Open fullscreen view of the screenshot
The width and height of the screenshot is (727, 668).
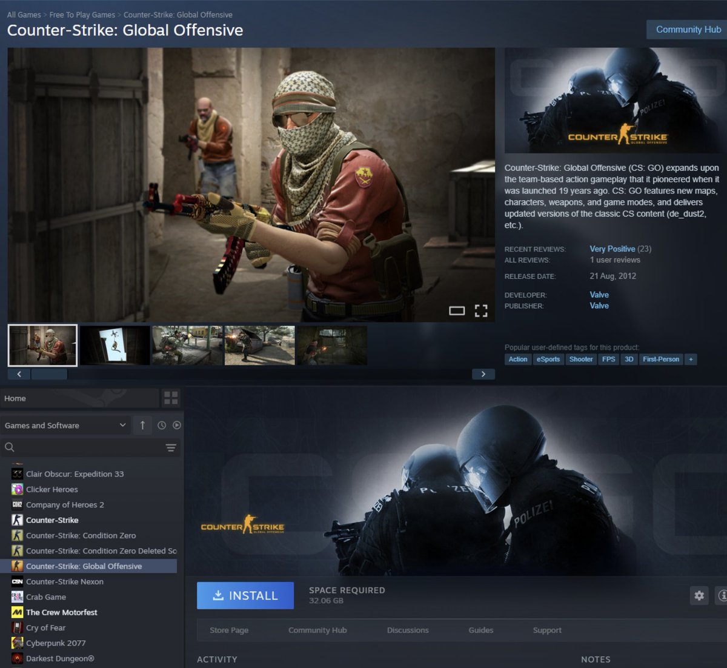click(481, 311)
